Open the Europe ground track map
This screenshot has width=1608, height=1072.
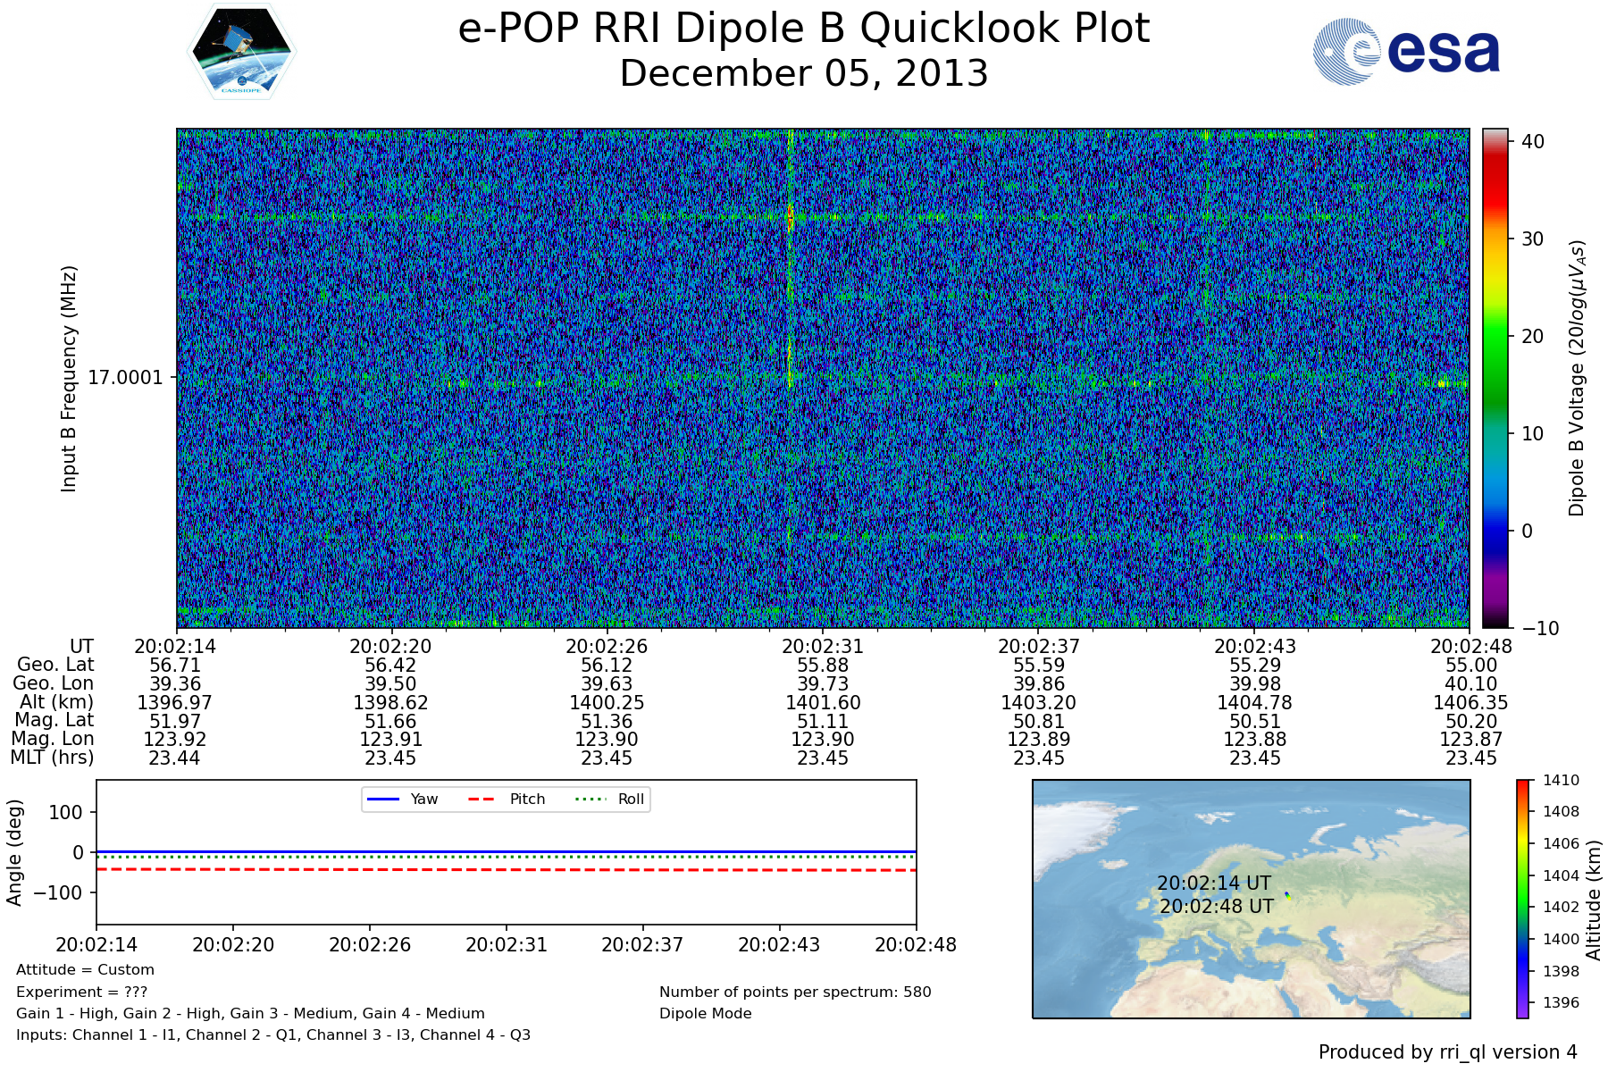pos(1251,899)
